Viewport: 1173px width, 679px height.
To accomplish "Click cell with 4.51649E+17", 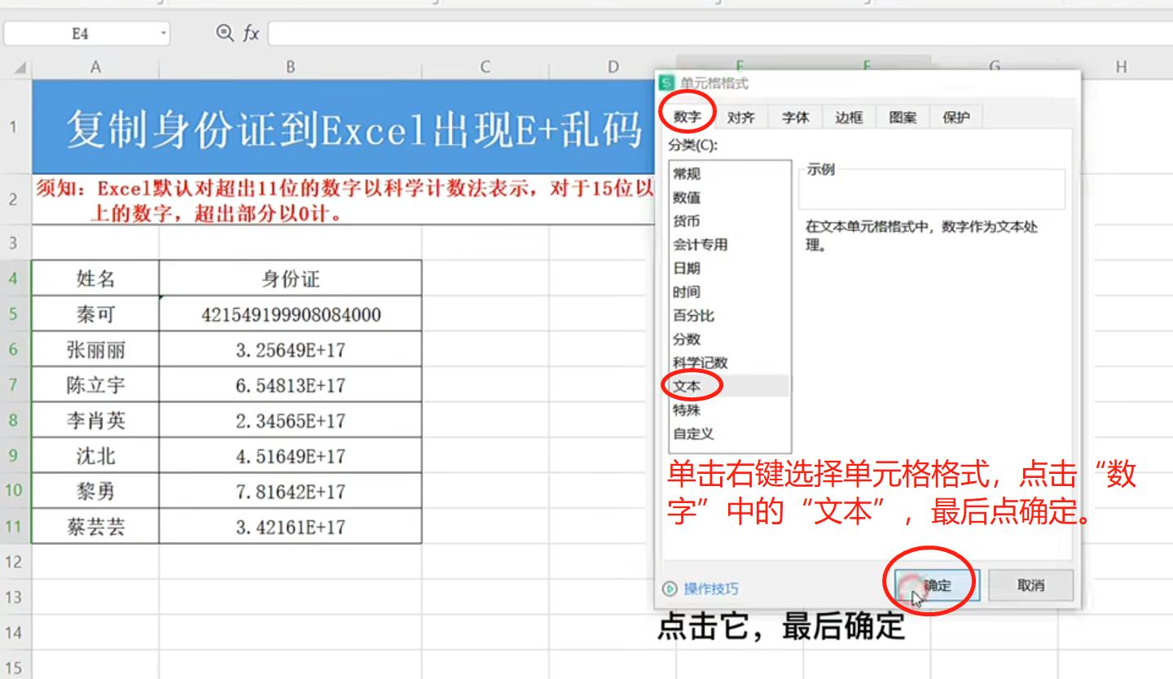I will pyautogui.click(x=290, y=455).
